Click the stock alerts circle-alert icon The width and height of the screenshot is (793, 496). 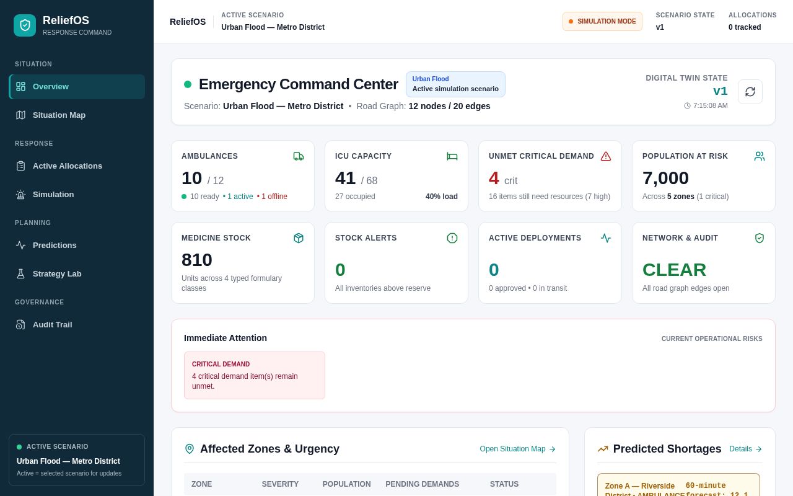coord(452,238)
